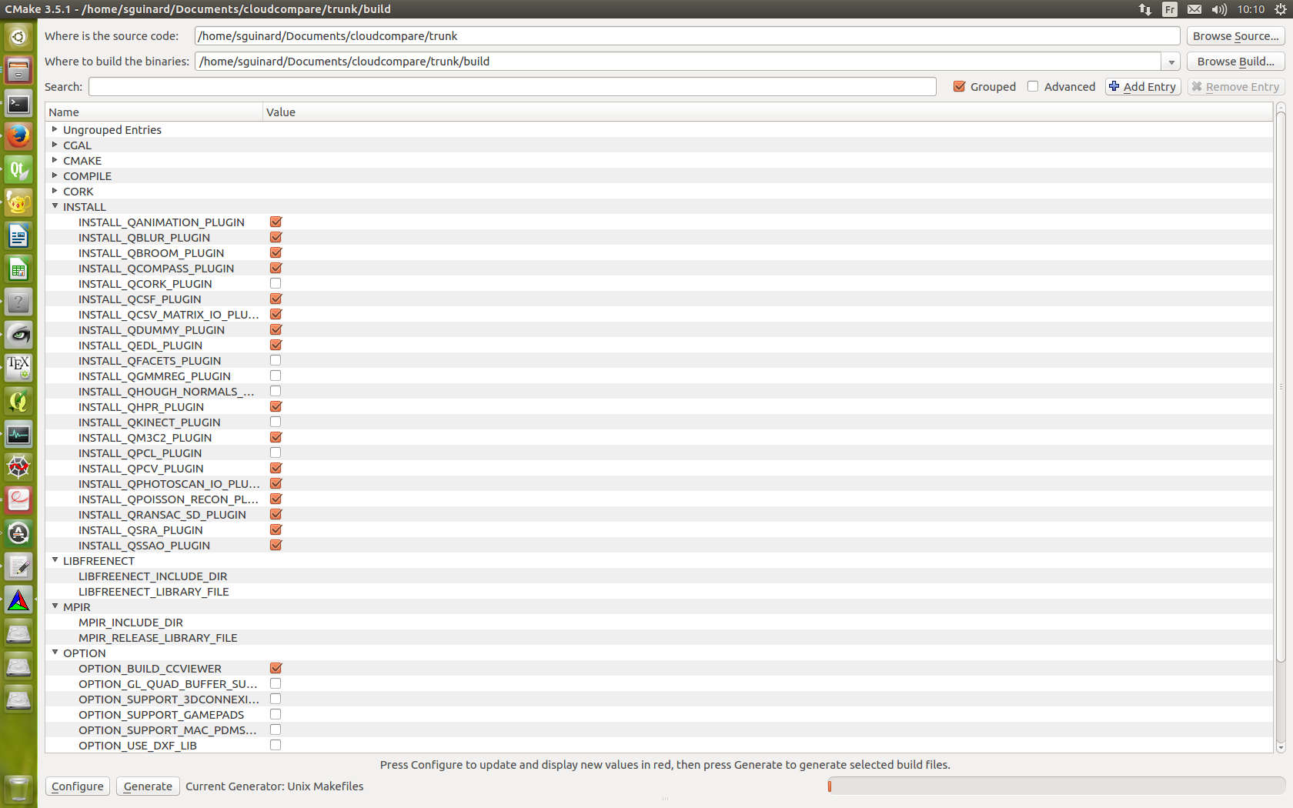Image resolution: width=1293 pixels, height=808 pixels.
Task: Open System Monitor from the dock
Action: pyautogui.click(x=18, y=434)
